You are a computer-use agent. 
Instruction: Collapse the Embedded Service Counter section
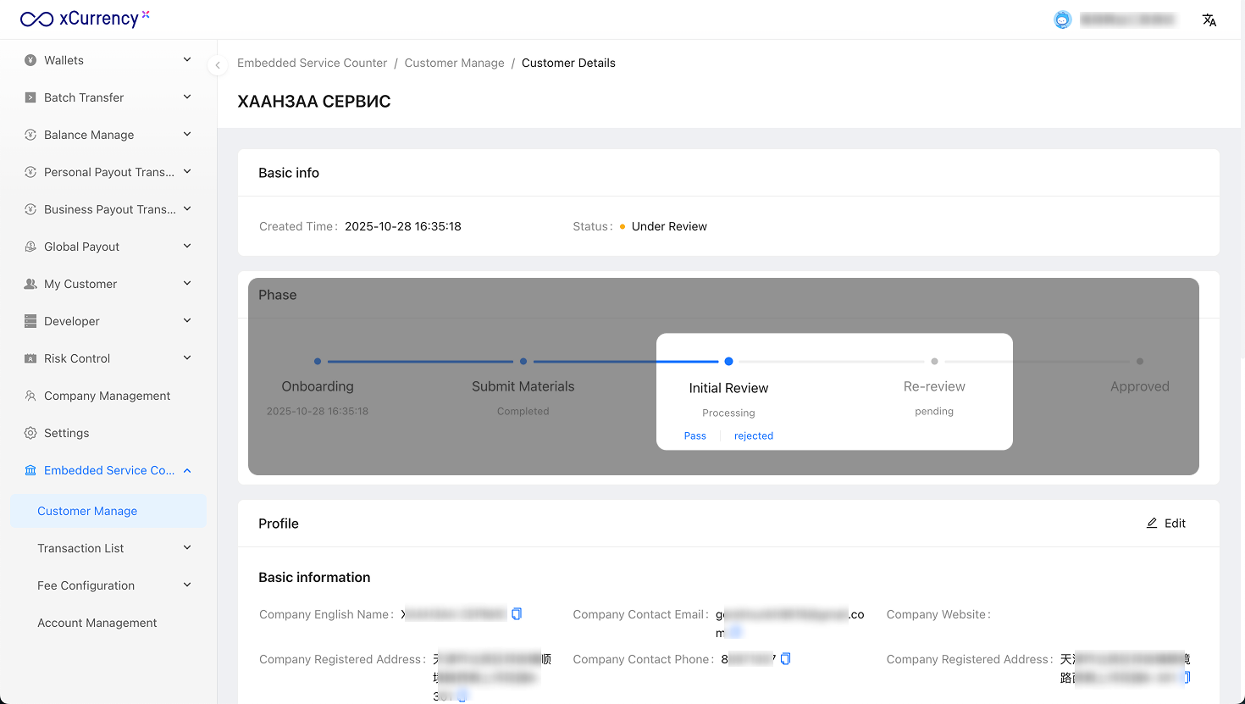pos(187,470)
